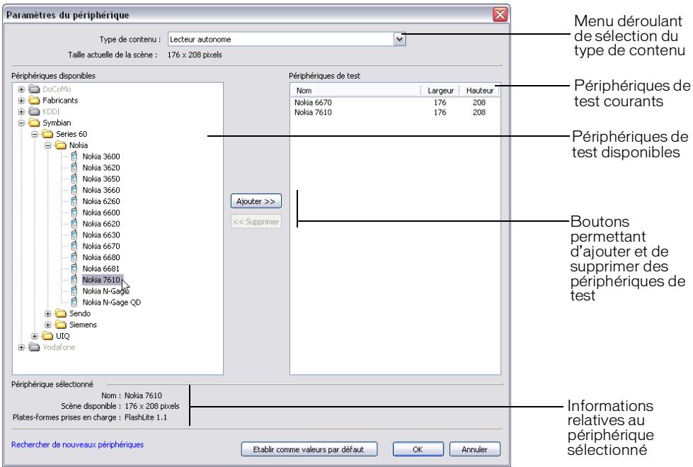Click the KDDI folder icon
This screenshot has height=467, width=693.
click(x=35, y=111)
